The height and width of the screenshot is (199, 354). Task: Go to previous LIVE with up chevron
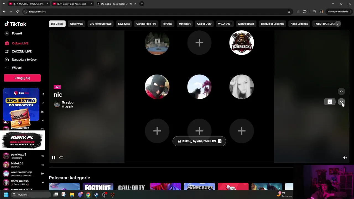(x=341, y=91)
